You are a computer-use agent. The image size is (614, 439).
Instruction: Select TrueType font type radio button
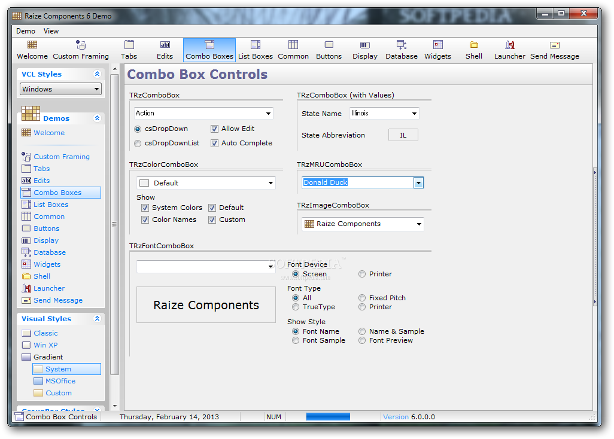[x=296, y=307]
